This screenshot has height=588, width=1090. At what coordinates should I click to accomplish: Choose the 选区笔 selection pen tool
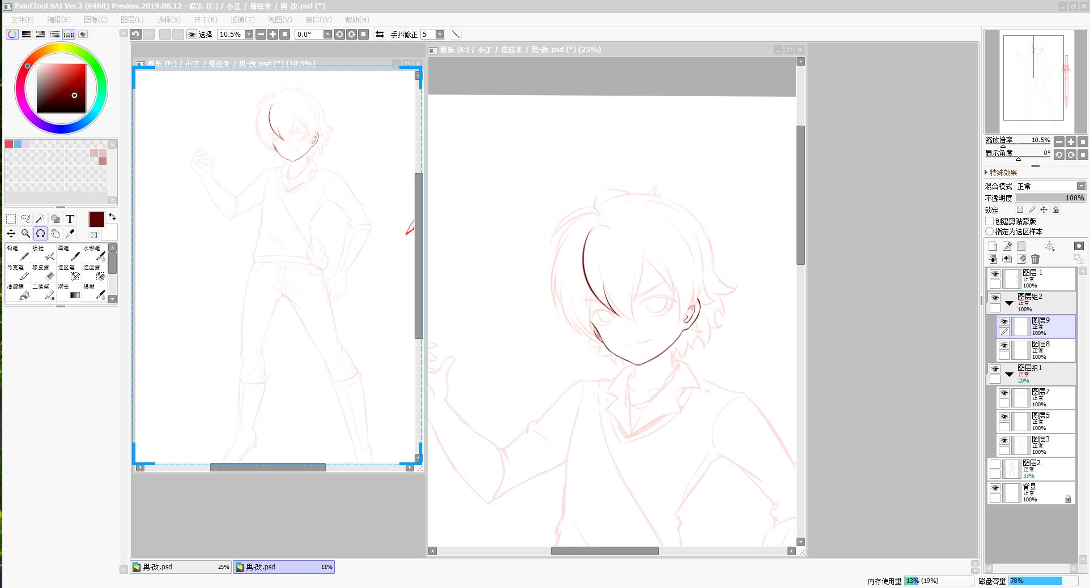pyautogui.click(x=69, y=272)
